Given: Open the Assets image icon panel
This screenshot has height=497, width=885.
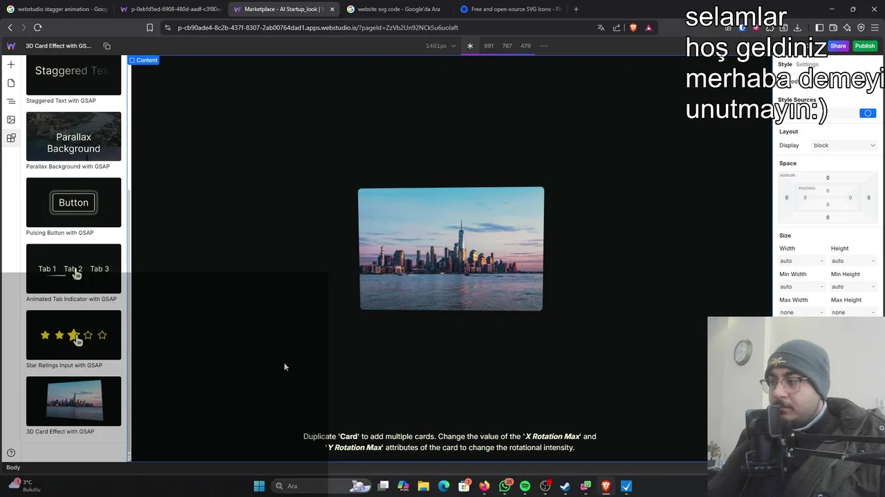Looking at the screenshot, I should tap(11, 119).
